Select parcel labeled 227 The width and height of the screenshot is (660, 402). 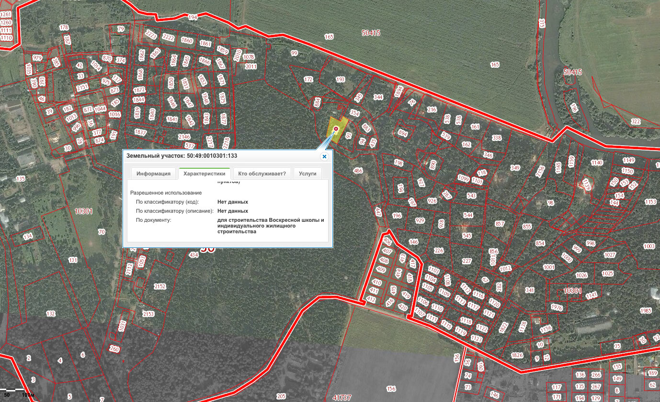click(467, 261)
